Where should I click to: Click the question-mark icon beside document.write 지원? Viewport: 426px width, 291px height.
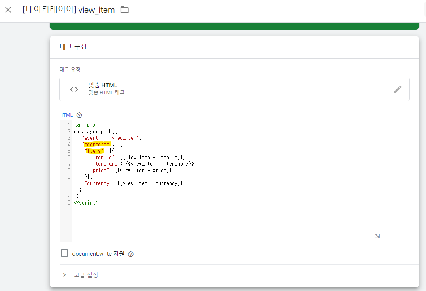click(x=130, y=254)
